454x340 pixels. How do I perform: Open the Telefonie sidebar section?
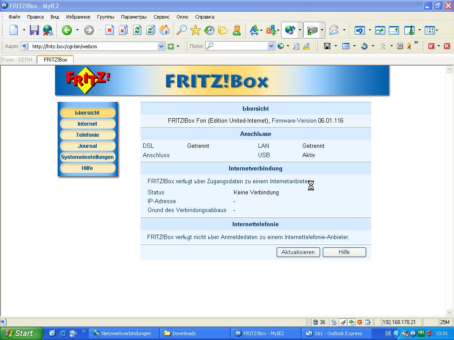pyautogui.click(x=87, y=135)
